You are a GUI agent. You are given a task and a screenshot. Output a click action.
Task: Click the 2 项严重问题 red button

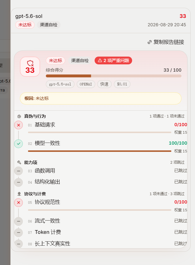click(113, 61)
